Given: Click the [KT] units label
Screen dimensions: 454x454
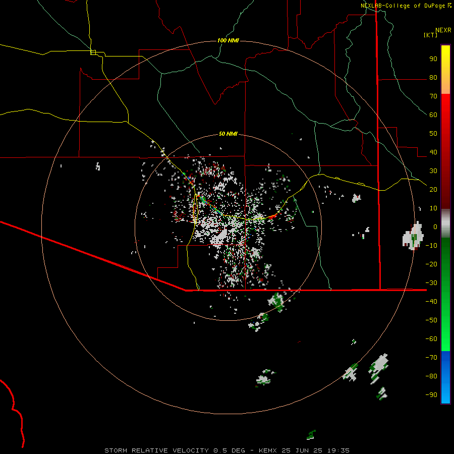Looking at the screenshot, I should pos(430,35).
